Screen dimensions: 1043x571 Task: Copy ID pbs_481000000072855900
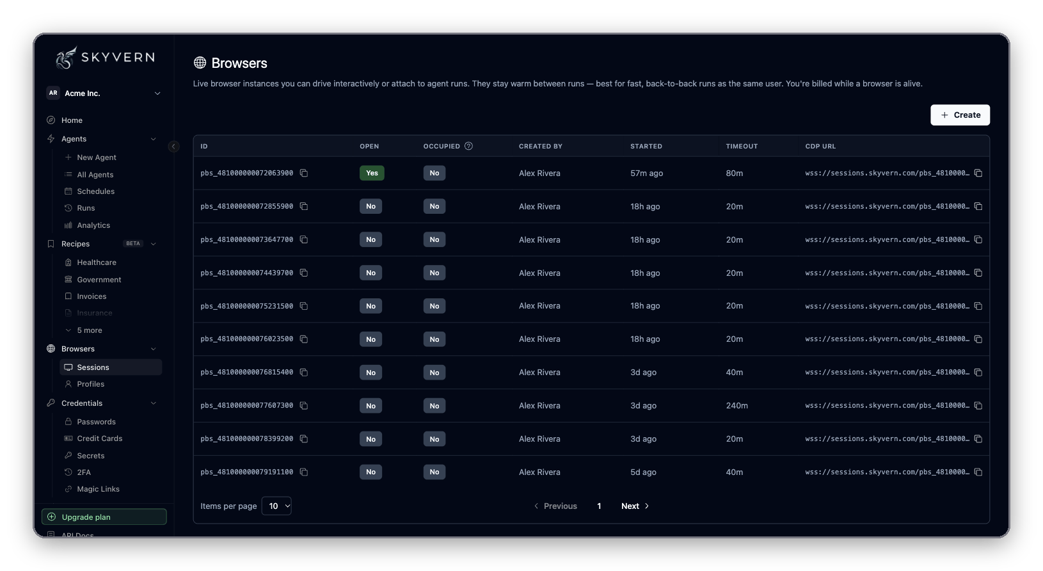coord(304,207)
